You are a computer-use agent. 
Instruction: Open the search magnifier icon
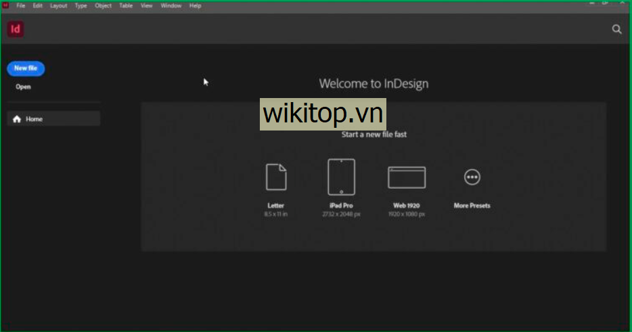616,29
